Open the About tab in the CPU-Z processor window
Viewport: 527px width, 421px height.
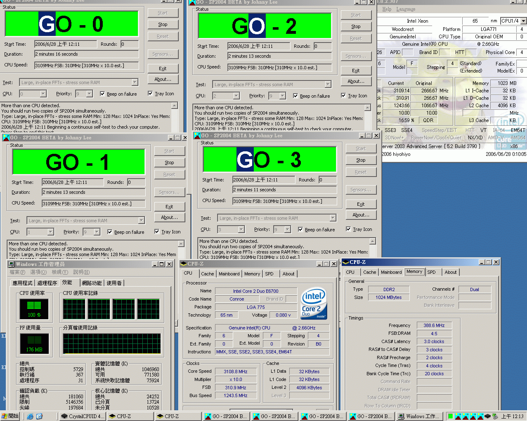coord(288,274)
